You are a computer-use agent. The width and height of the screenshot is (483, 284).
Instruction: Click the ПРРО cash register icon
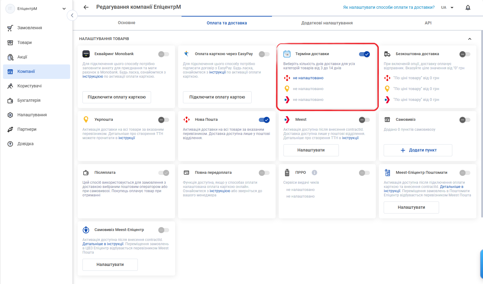tap(287, 173)
